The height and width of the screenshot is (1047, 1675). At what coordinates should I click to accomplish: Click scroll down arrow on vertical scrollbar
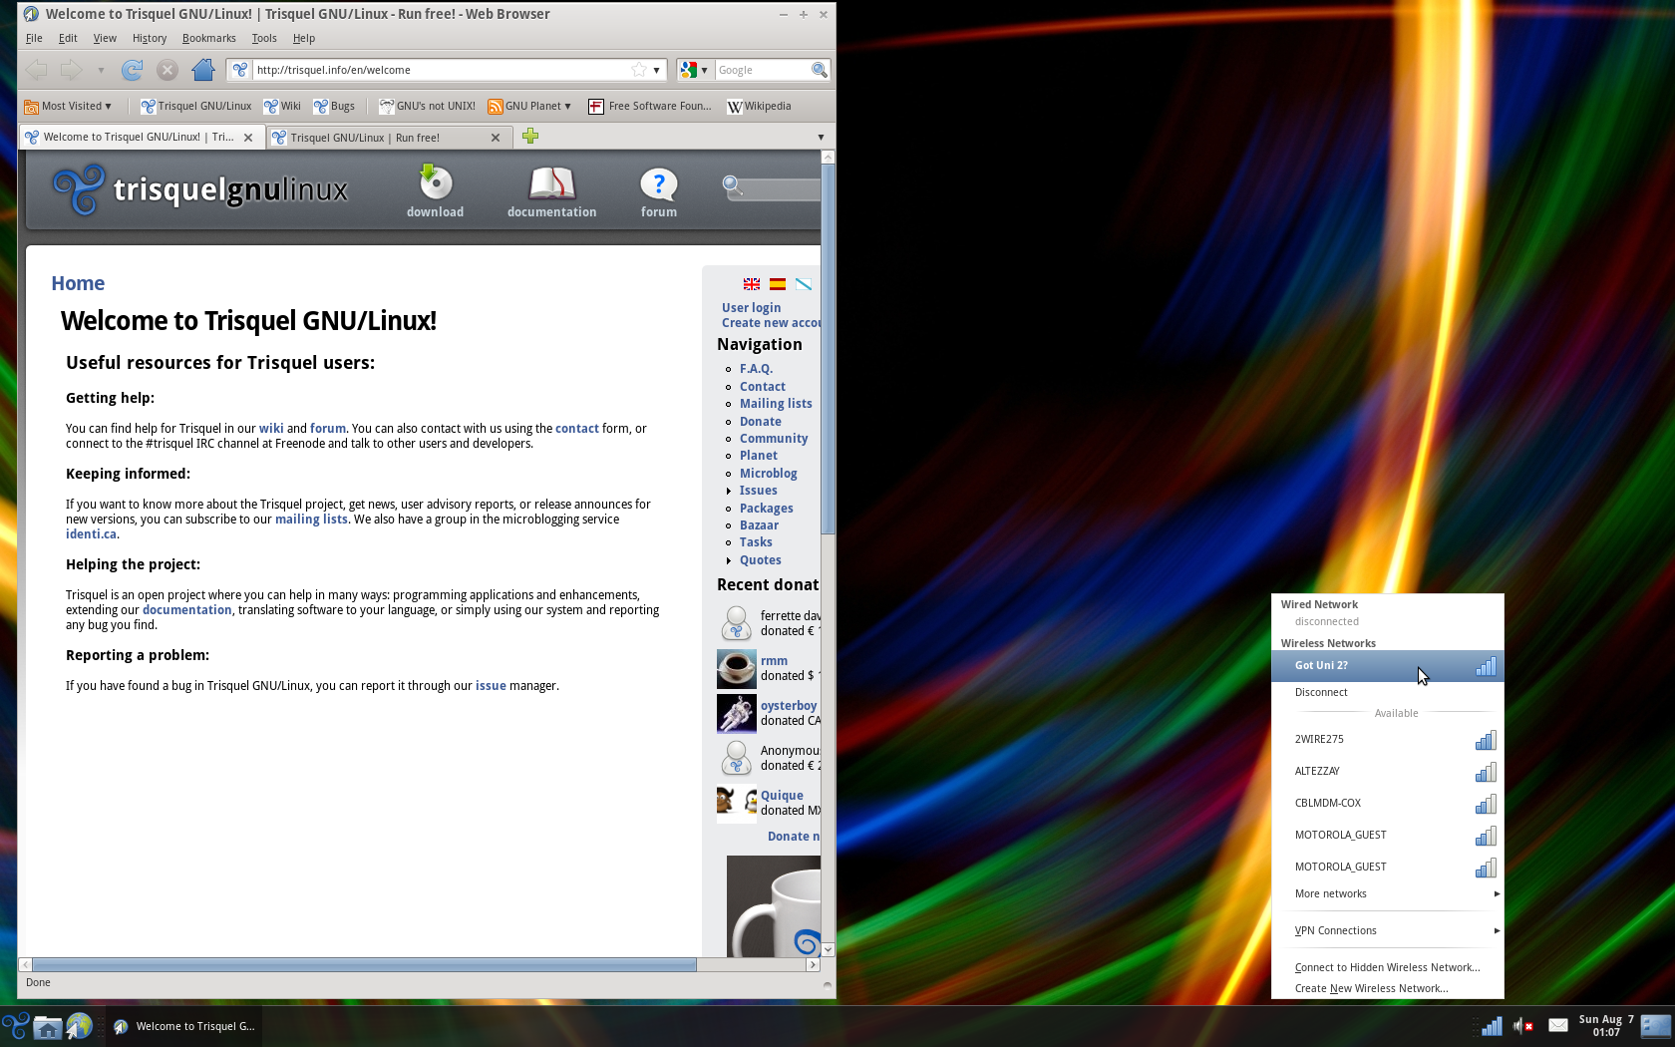[x=828, y=950]
